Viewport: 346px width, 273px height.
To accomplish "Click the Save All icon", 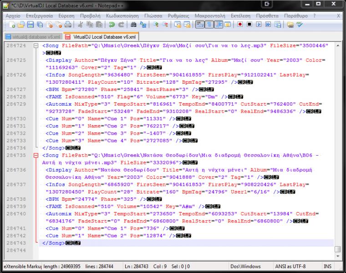I will tap(40, 25).
